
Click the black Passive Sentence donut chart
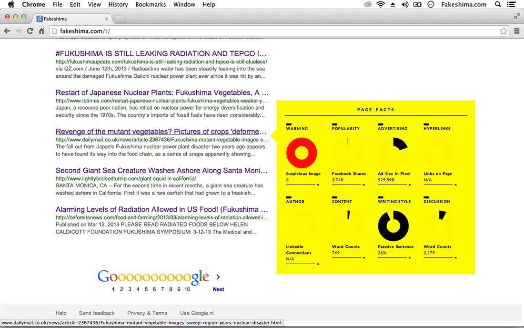[393, 225]
